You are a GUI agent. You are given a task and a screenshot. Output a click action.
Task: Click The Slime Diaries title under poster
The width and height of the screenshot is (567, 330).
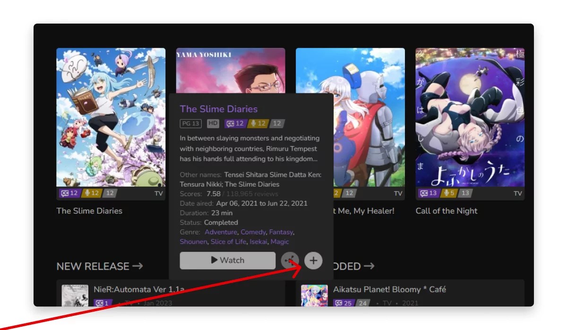coord(89,211)
